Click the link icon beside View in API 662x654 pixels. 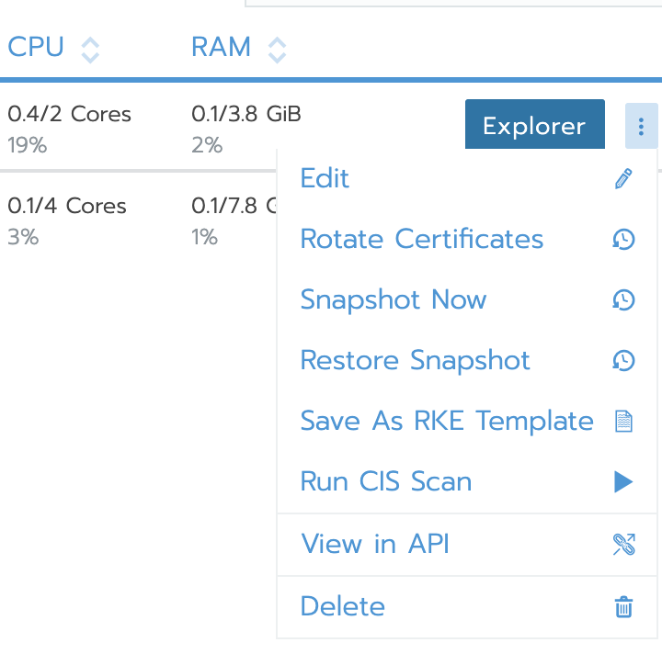click(623, 544)
